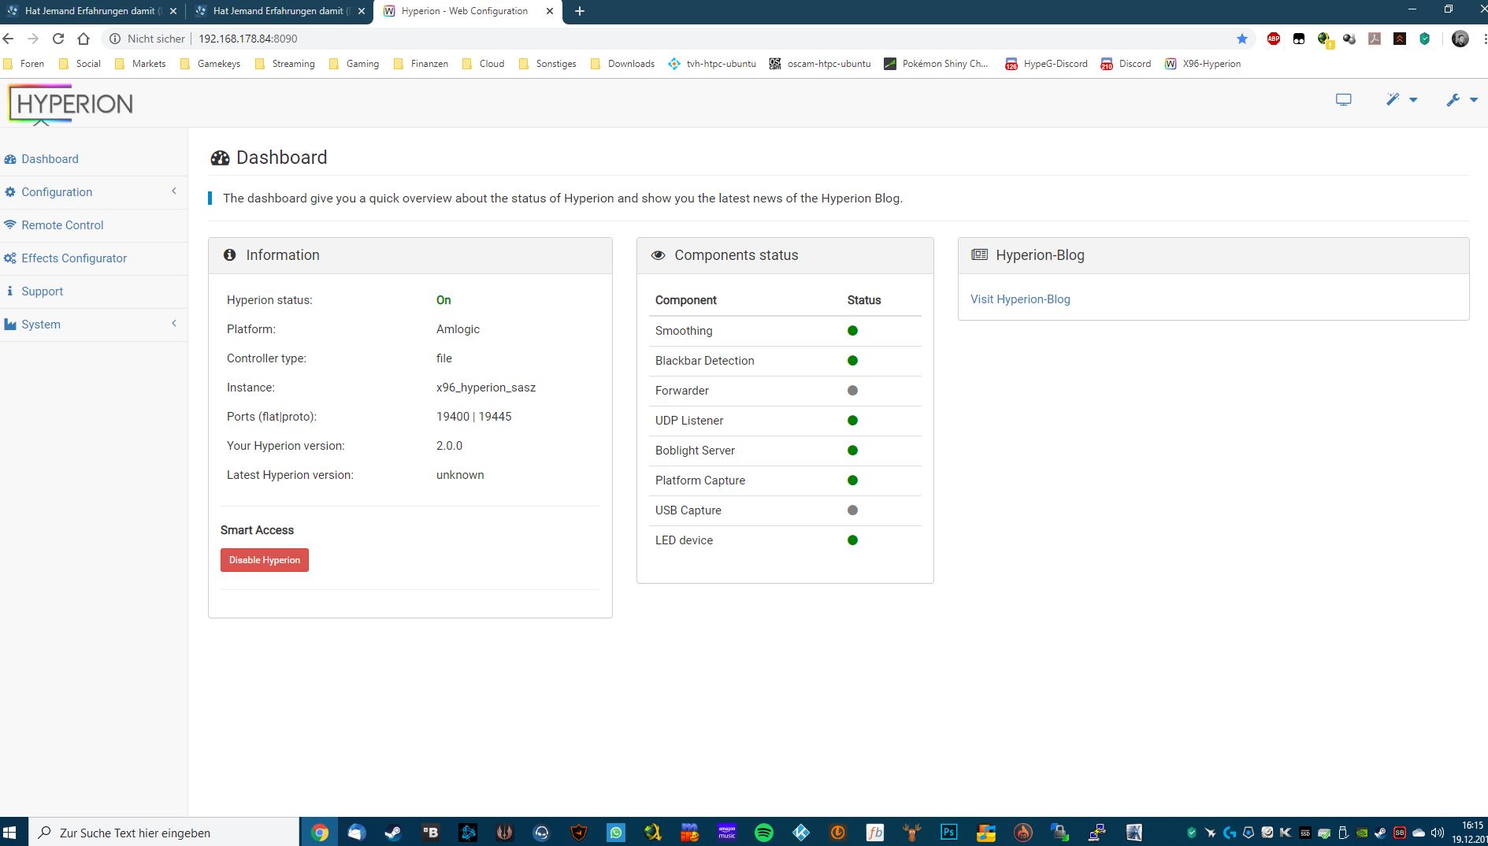Open the X96-Hyperion bookmark

coord(1203,64)
